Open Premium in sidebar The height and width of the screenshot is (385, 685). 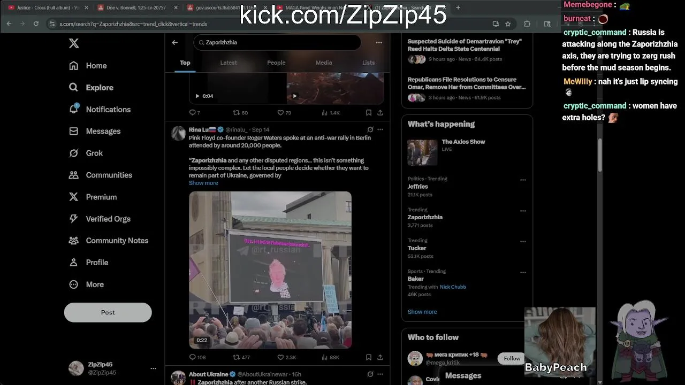click(x=93, y=197)
